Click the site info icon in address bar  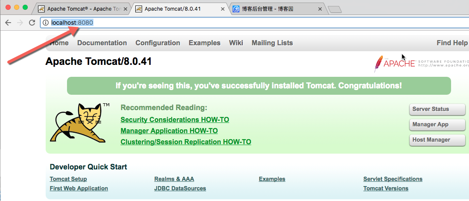click(x=46, y=23)
